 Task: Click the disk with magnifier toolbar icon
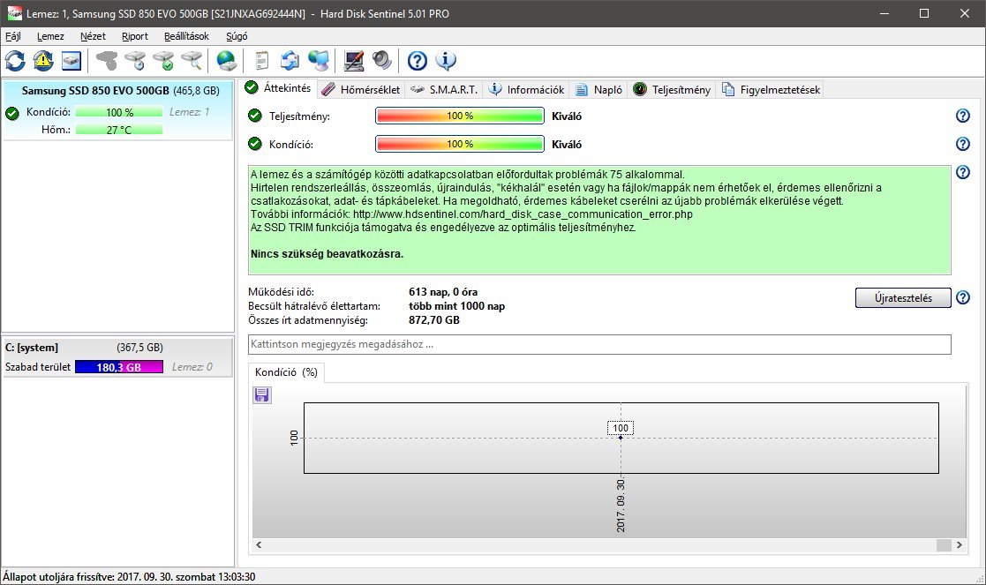(192, 61)
